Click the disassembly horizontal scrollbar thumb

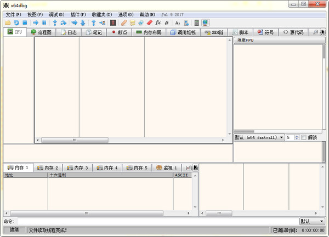pyautogui.click(x=75, y=140)
